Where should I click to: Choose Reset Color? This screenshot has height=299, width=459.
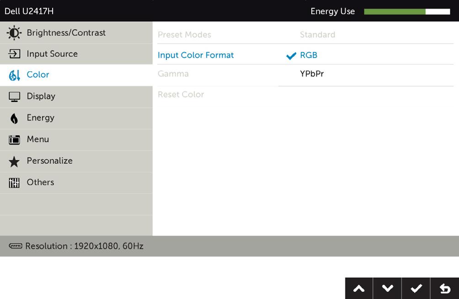click(181, 95)
